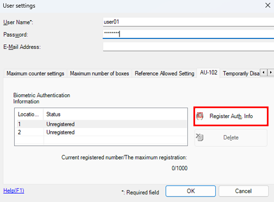This screenshot has width=274, height=202.
Task: Close the User settings dialog
Action: coord(268,5)
